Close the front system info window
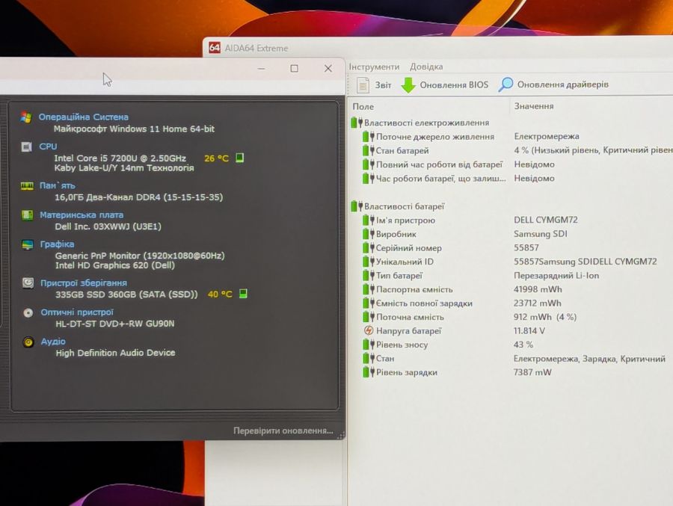This screenshot has width=673, height=506. (x=328, y=68)
